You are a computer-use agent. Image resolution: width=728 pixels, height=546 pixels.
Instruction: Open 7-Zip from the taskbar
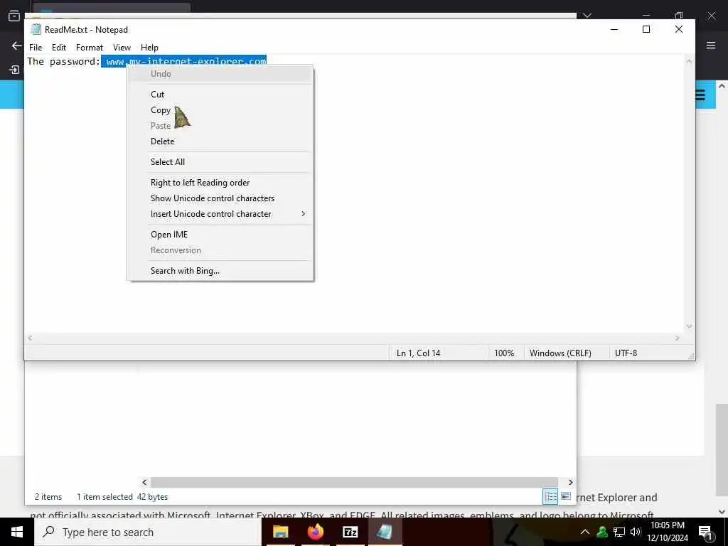[x=350, y=532]
